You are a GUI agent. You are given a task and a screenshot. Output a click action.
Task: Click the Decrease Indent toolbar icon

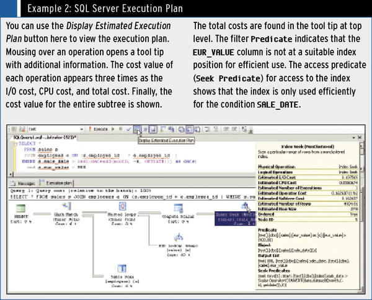click(x=226, y=129)
